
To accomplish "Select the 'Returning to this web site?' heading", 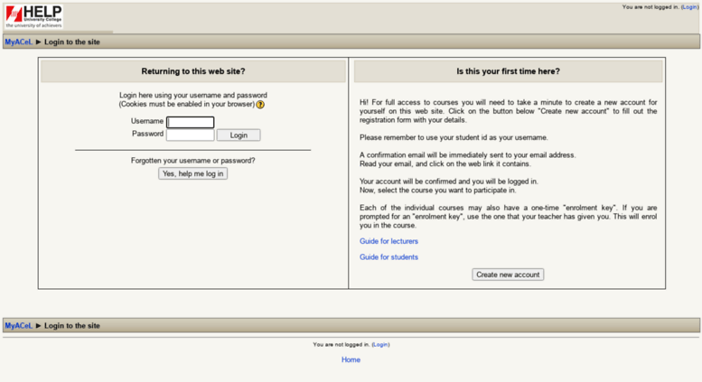I will click(193, 71).
